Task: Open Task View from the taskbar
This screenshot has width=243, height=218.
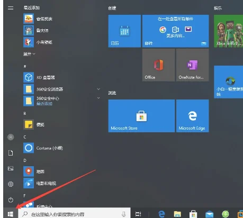Action: point(138,214)
